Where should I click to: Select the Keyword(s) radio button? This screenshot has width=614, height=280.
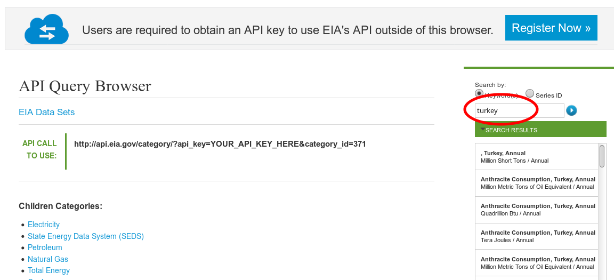point(479,93)
